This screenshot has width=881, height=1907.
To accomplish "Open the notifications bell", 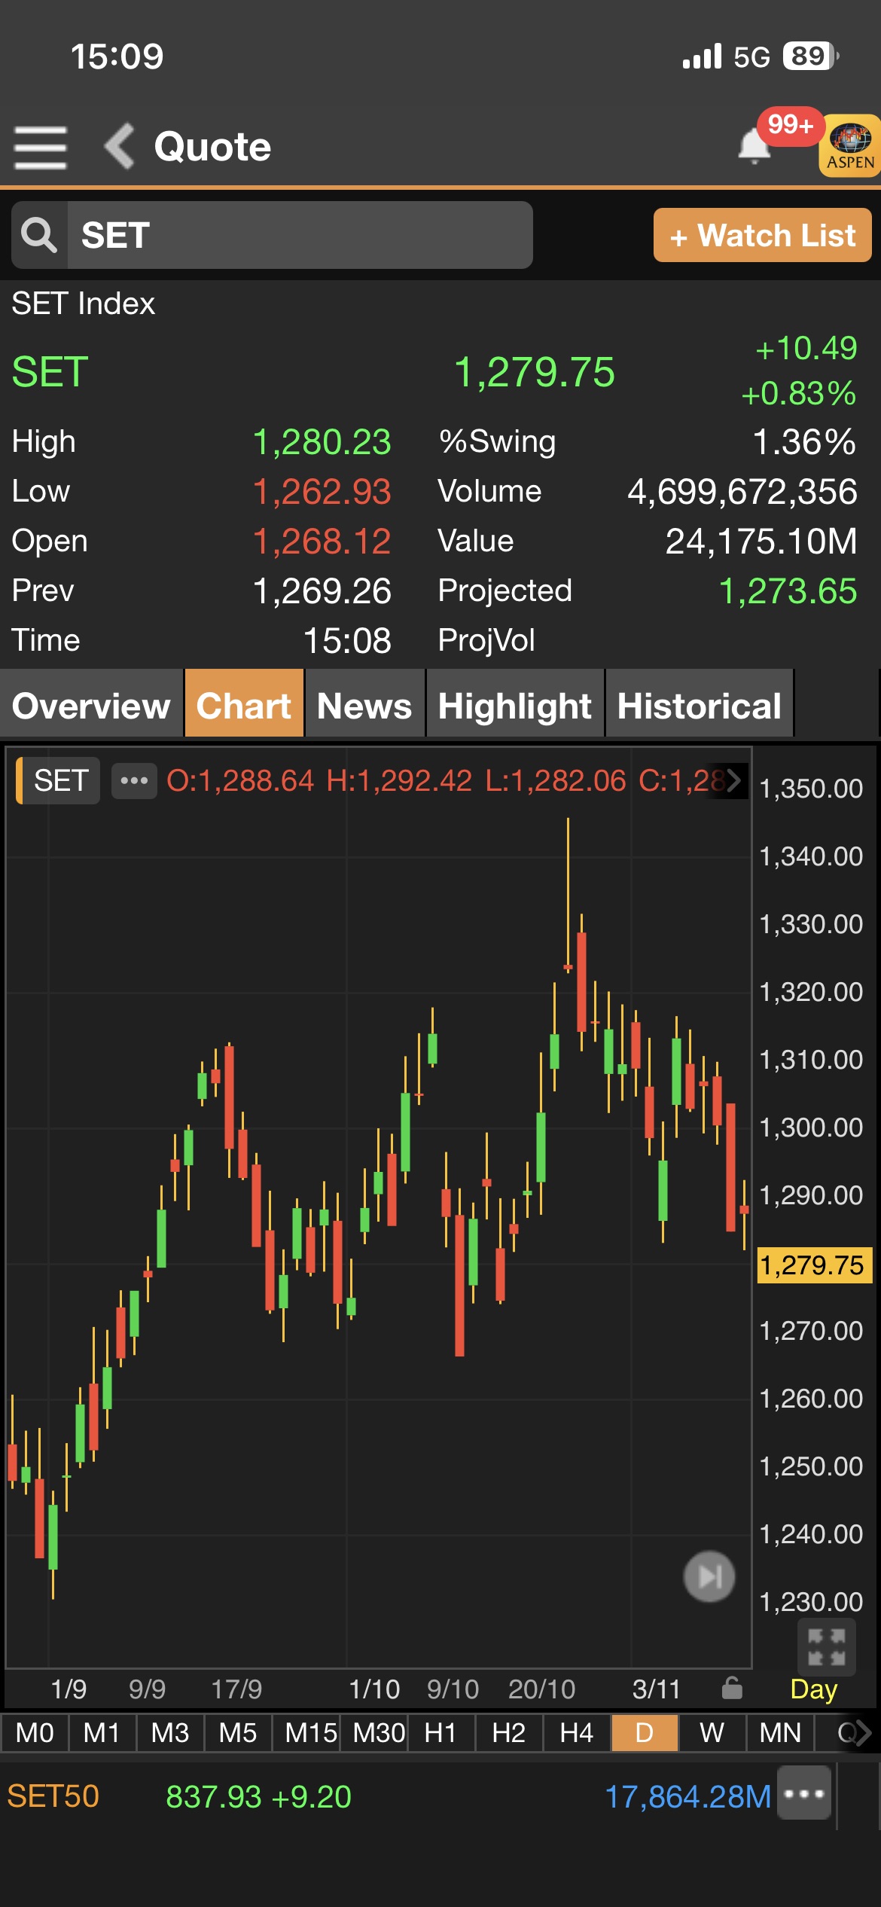I will point(754,145).
